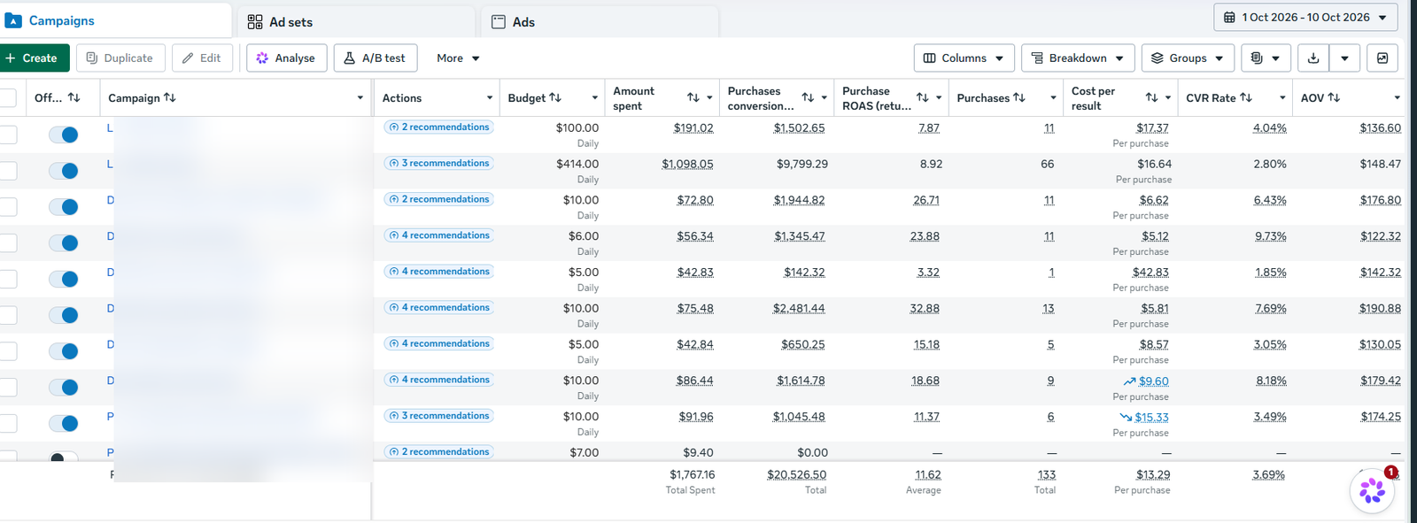Screen dimensions: 1417x523
Task: Open the Groups dropdown
Action: point(1188,58)
